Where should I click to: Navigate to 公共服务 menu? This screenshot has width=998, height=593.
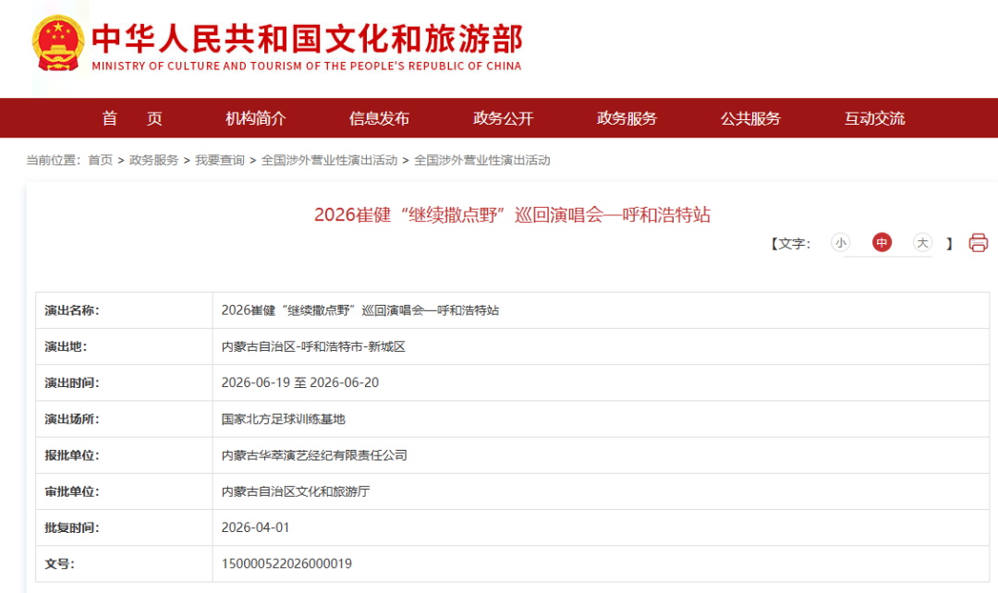(750, 118)
